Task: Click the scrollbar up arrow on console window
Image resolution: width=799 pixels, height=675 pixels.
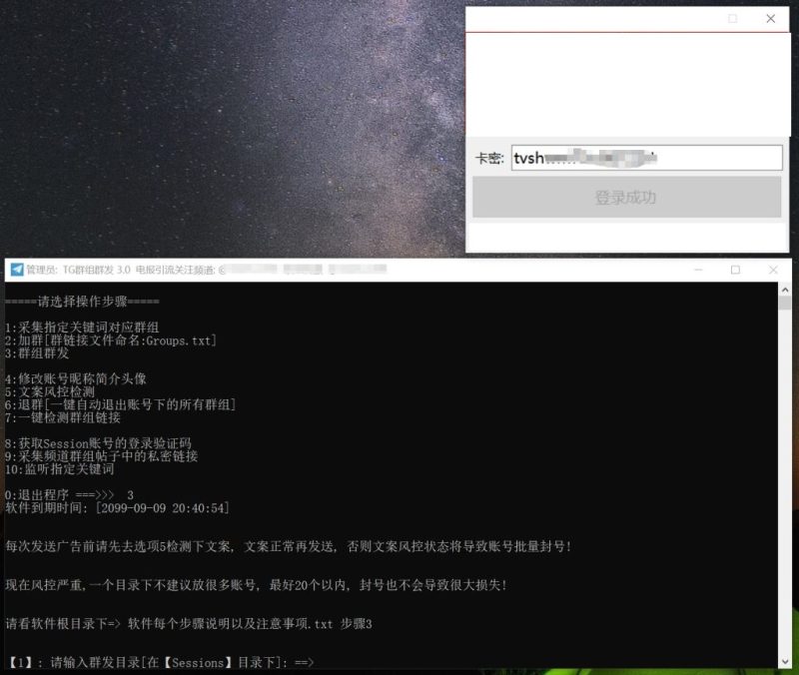Action: (x=783, y=289)
